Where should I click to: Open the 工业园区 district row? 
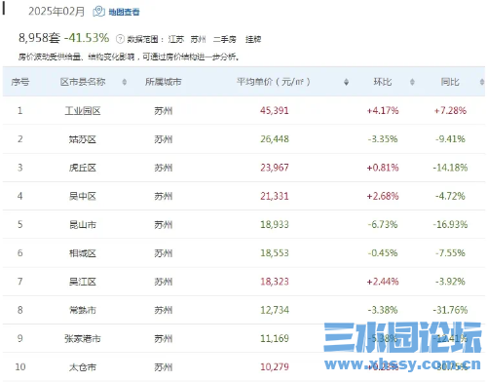243,111
